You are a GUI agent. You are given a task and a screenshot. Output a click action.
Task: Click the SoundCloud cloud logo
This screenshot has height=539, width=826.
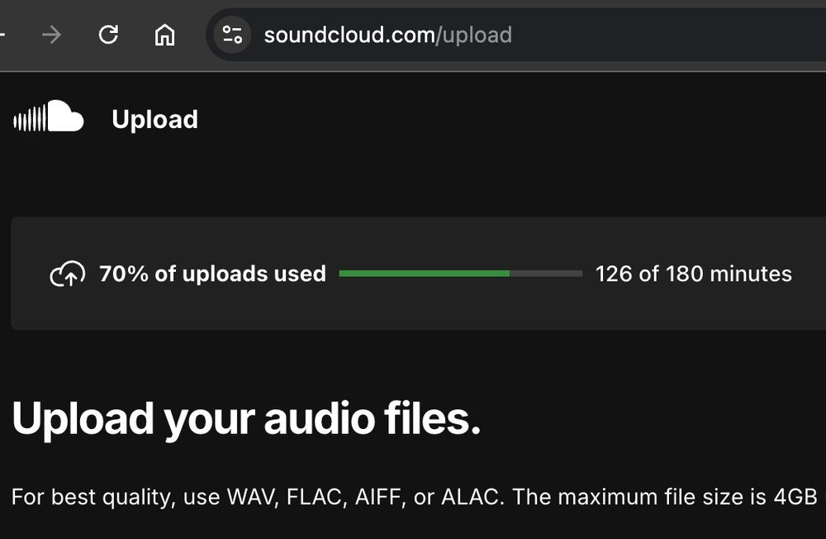64,116
